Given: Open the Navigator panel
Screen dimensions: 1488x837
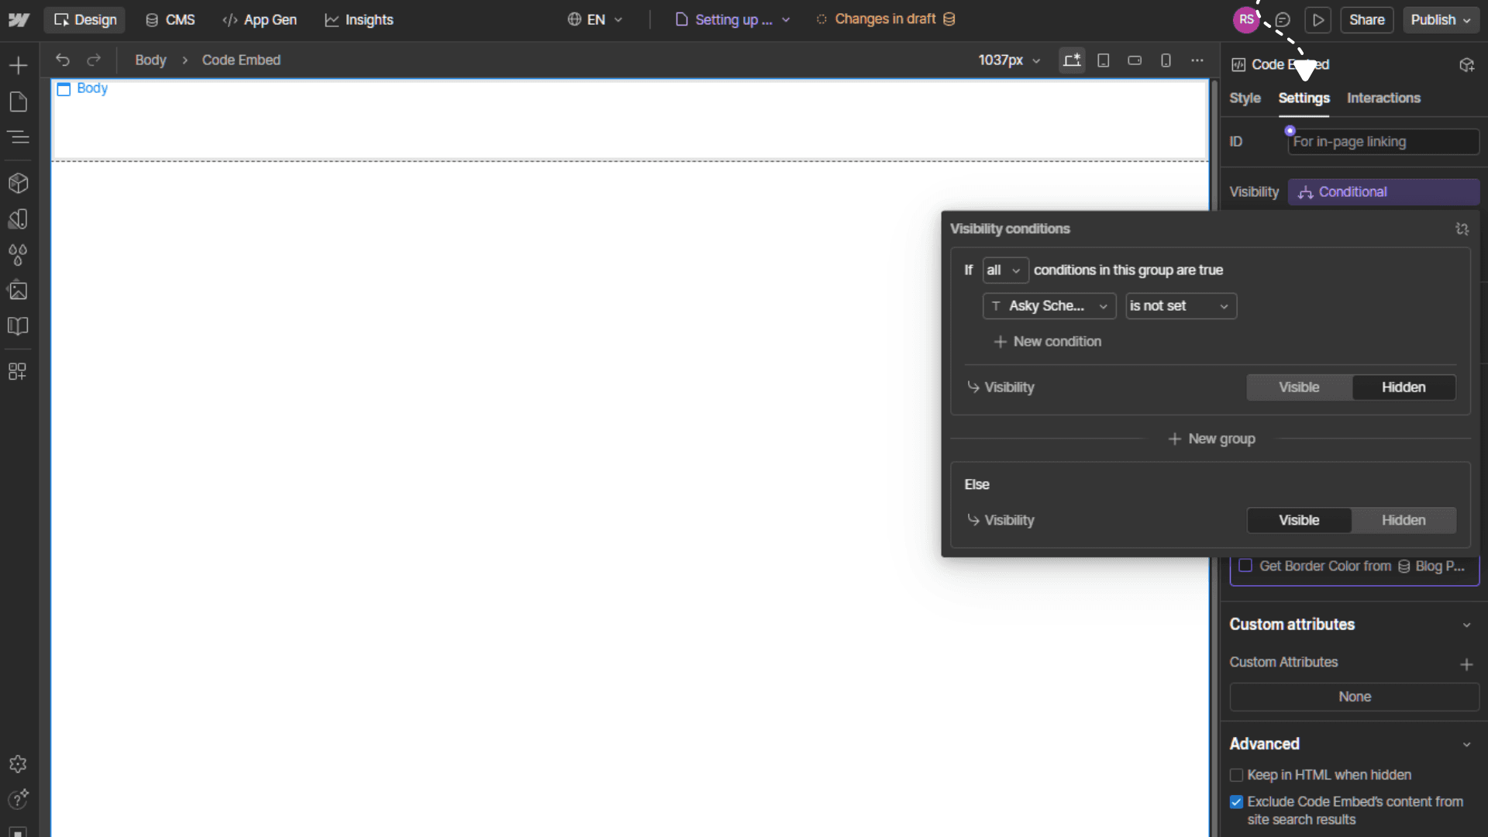Looking at the screenshot, I should tap(18, 137).
